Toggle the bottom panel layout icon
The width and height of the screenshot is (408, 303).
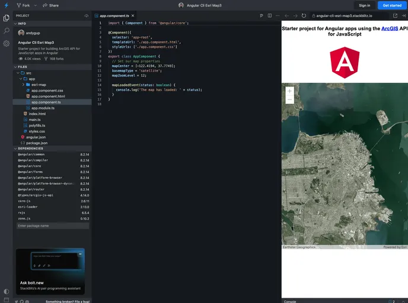coord(7,300)
